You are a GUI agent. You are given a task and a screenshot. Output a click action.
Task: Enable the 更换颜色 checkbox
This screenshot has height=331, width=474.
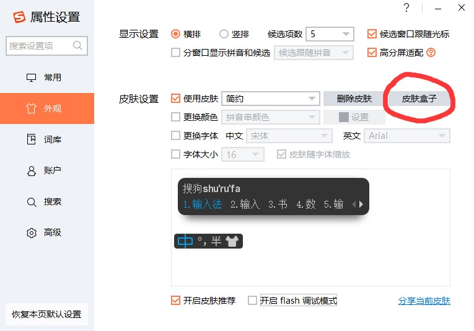(175, 117)
